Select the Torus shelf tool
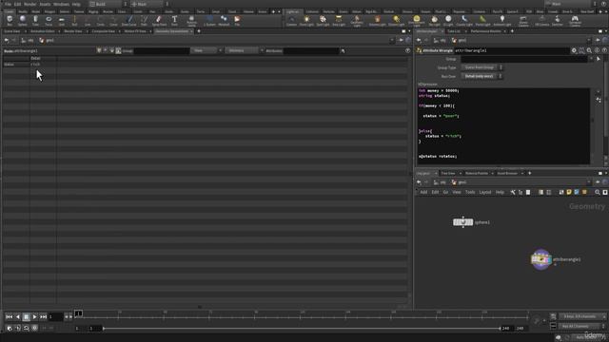The height and width of the screenshot is (342, 609). point(49,21)
